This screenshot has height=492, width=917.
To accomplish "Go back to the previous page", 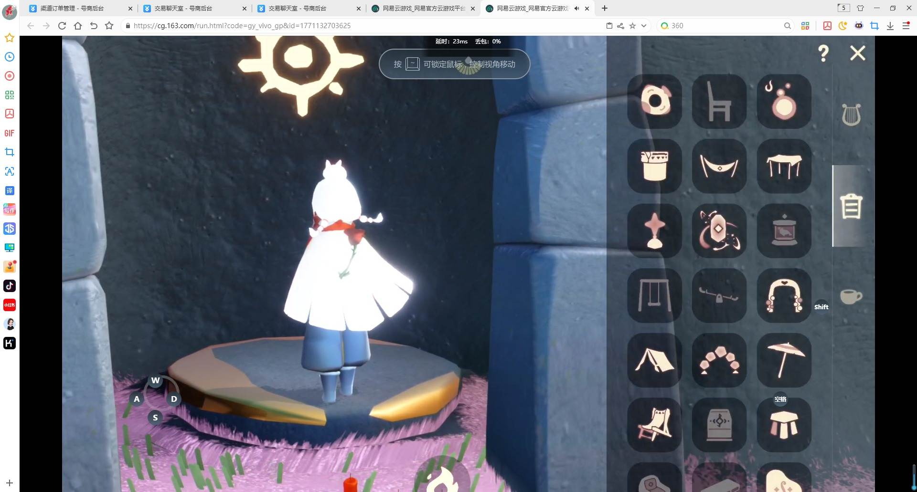I will click(x=31, y=26).
